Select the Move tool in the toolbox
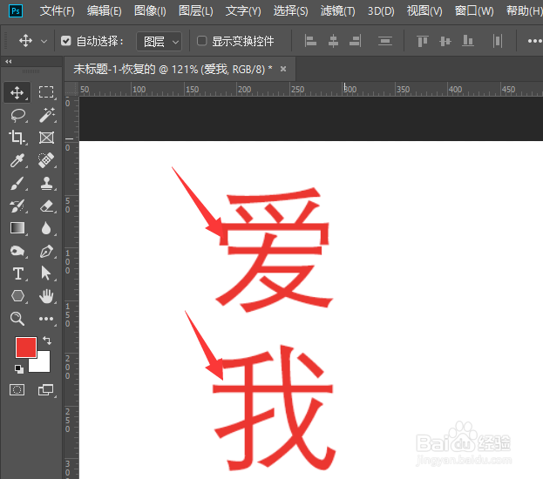Screen dimensions: 543x479 tap(17, 92)
